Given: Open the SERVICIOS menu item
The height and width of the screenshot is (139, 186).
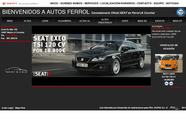Looking at the screenshot, I should point(91,3).
